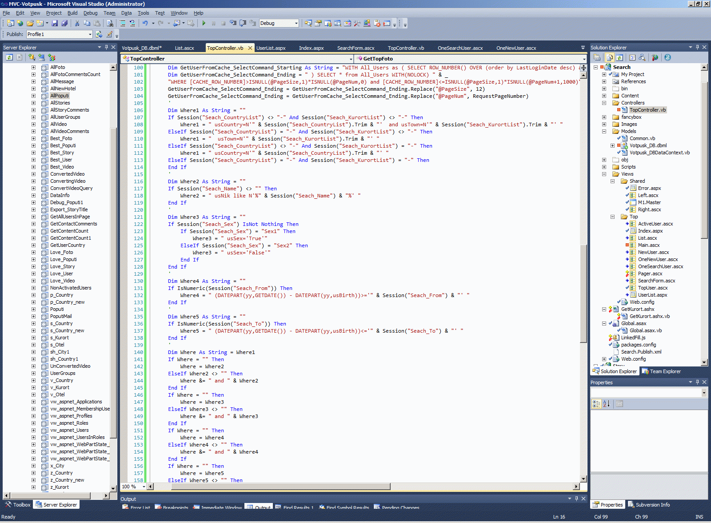711x523 pixels.
Task: Open the Publish Profile1 dropdown
Action: [90, 34]
